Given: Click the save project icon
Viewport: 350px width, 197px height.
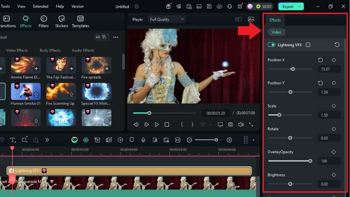Looking at the screenshot, I should (x=209, y=7).
